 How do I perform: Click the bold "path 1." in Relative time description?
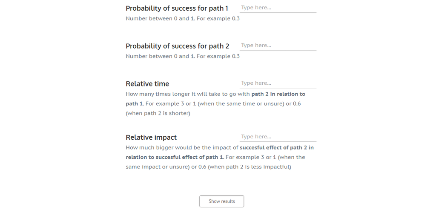tap(135, 103)
